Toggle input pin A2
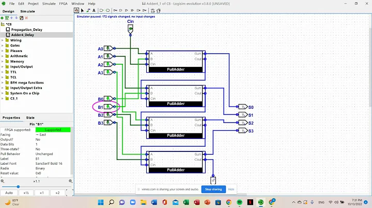 coord(108,64)
